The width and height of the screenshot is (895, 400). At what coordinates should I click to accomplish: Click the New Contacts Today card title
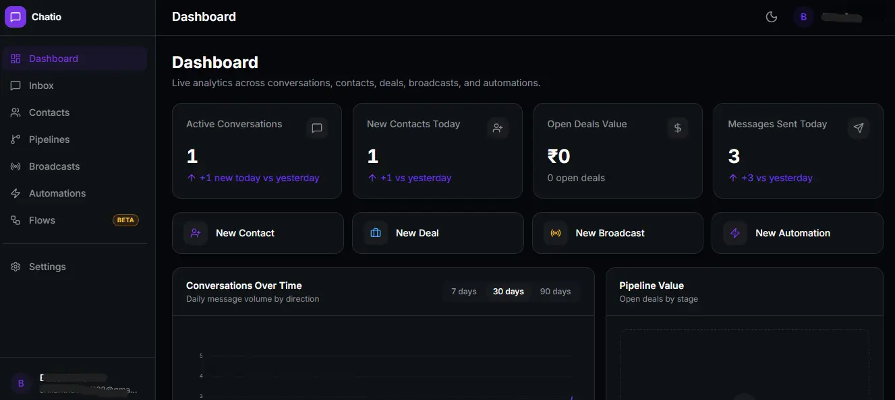(x=413, y=124)
